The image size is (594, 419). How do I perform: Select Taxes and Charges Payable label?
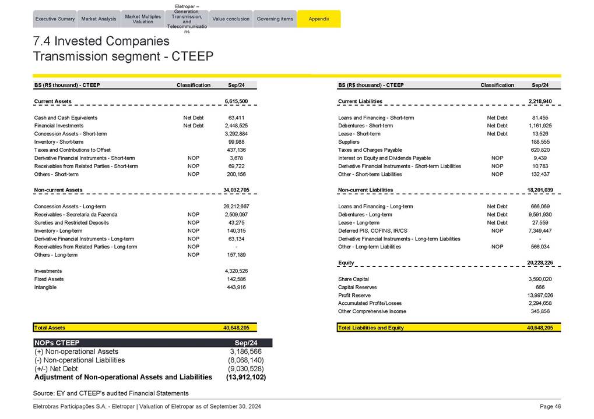(370, 150)
